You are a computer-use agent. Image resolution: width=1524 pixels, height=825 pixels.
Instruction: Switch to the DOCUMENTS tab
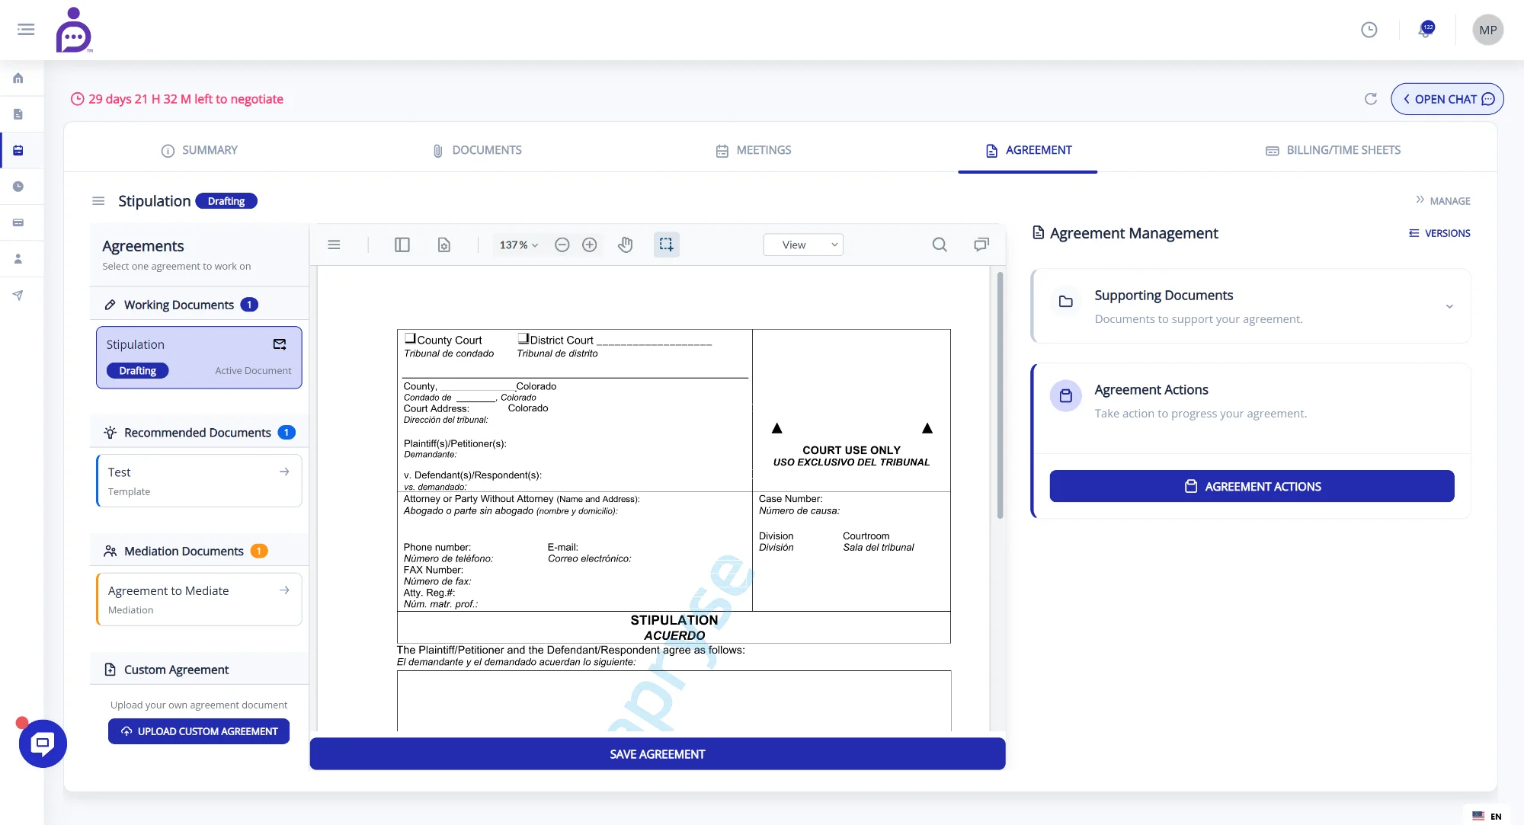click(477, 150)
